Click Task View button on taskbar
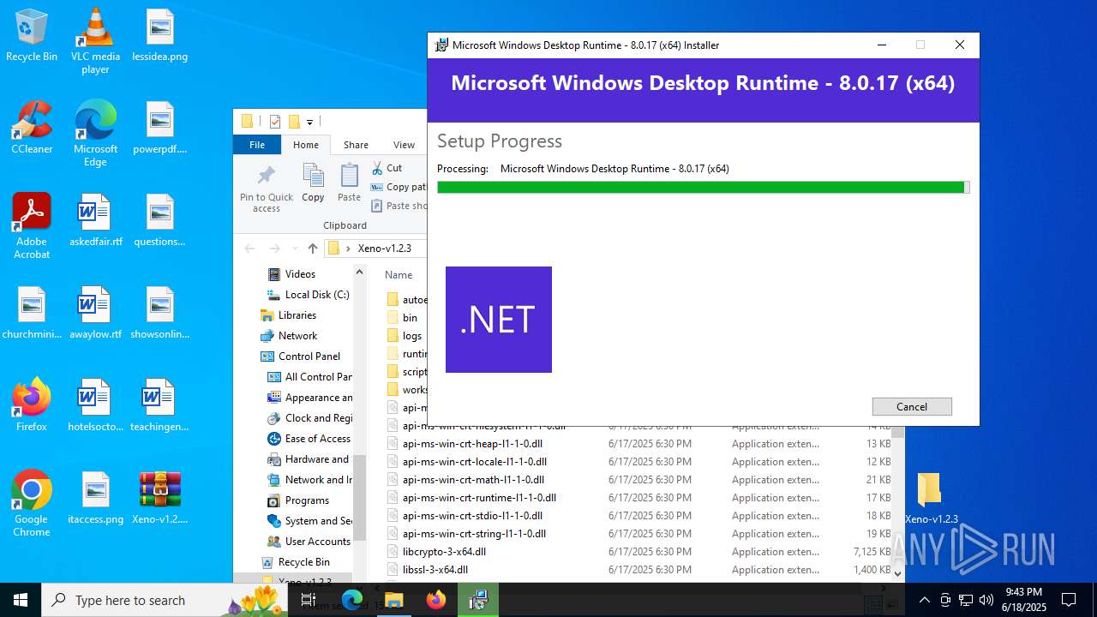1097x617 pixels. [x=309, y=600]
